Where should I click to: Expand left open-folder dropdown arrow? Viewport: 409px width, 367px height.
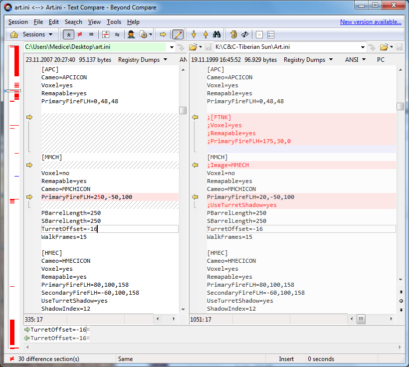click(201, 47)
